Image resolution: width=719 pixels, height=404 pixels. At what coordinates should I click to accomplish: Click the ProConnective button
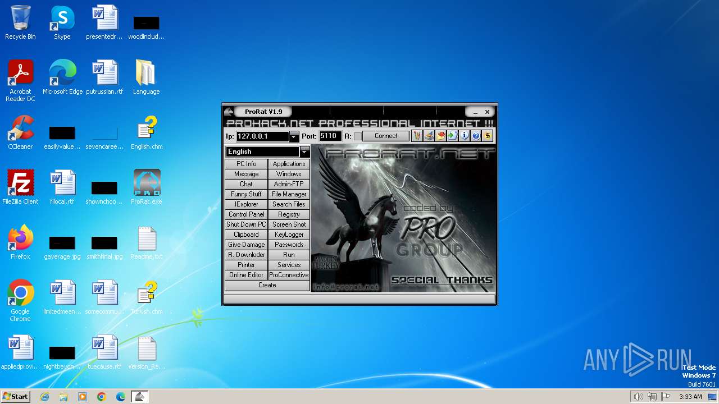coord(289,275)
